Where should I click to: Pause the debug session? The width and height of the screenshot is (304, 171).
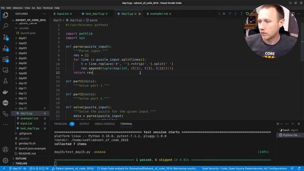coord(224,14)
